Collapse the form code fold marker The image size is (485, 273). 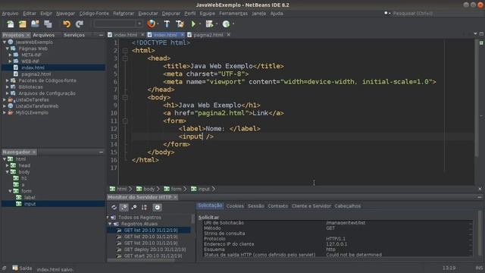point(125,121)
